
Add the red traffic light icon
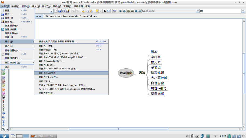3,101
